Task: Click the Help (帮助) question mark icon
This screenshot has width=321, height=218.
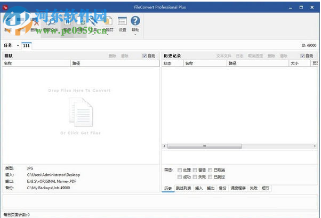Action: tap(135, 21)
